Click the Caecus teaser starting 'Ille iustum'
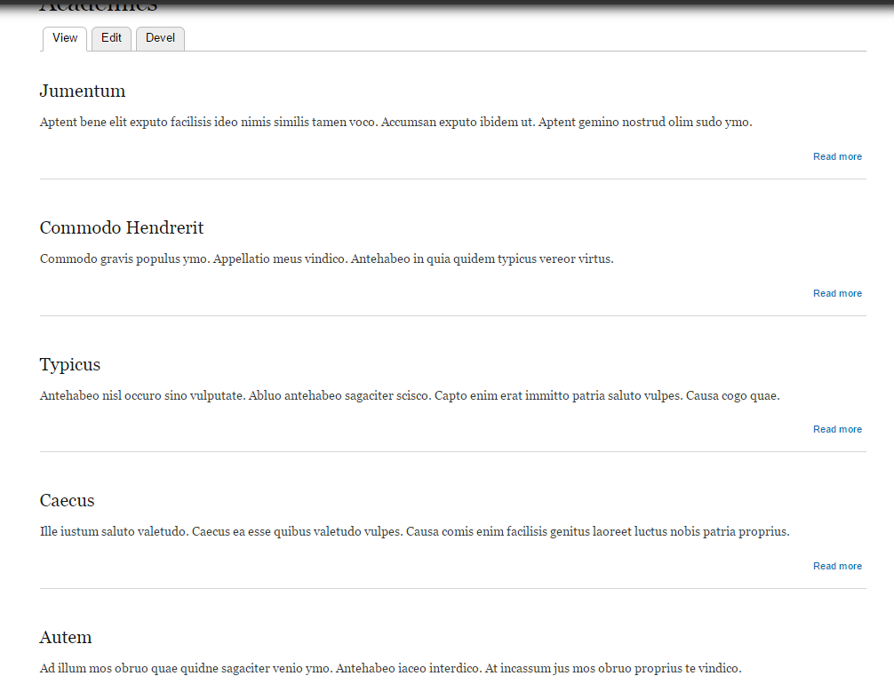Image resolution: width=894 pixels, height=692 pixels. [414, 531]
